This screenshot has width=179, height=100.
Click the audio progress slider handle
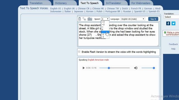tap(109, 68)
